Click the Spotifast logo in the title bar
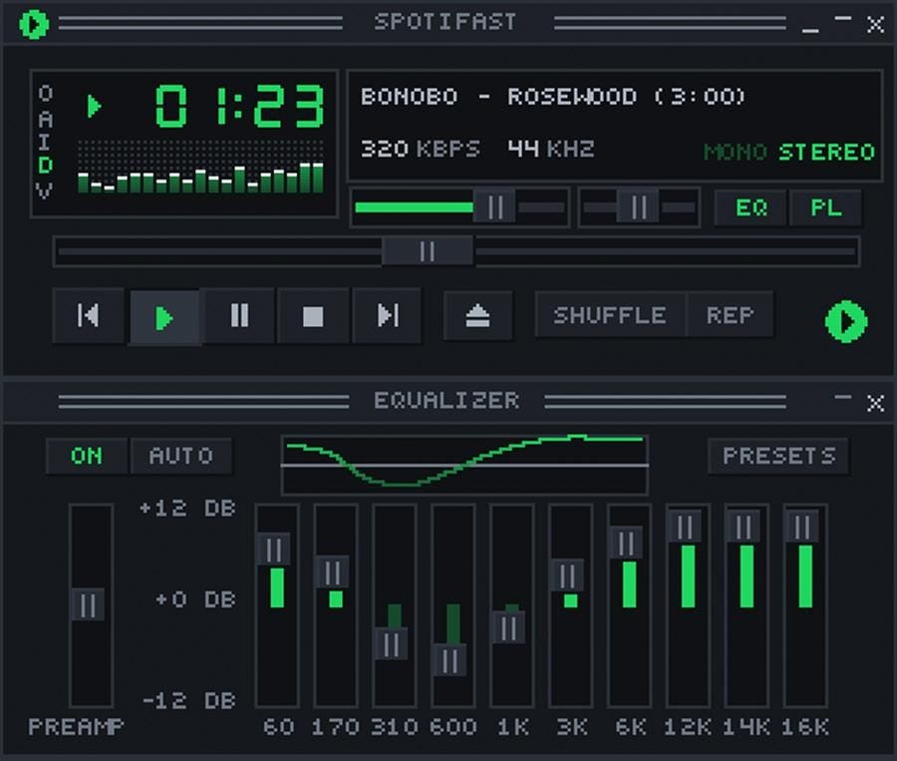 pos(34,24)
